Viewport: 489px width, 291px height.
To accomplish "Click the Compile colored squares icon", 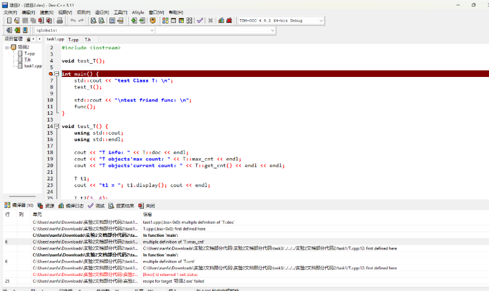I will pos(165,20).
